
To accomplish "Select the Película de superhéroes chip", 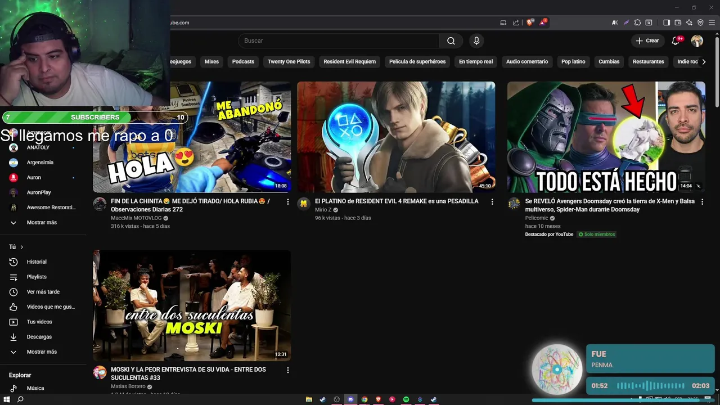I will (x=417, y=61).
